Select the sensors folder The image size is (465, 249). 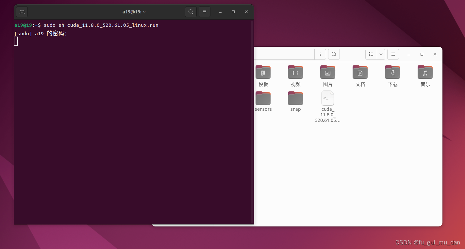[x=263, y=101]
